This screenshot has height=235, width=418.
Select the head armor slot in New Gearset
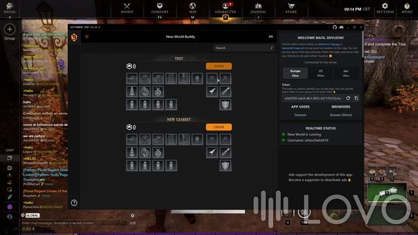pyautogui.click(x=132, y=139)
